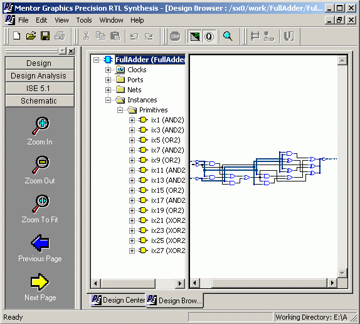
Task: Collapse the FullAdder root node
Action: [x=96, y=60]
